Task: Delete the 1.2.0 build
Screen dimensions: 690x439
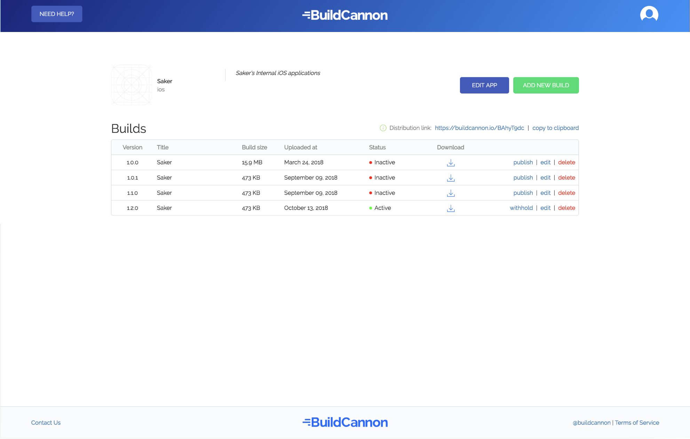Action: tap(566, 208)
